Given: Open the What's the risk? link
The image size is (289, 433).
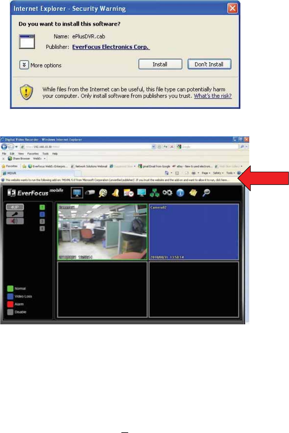Looking at the screenshot, I should 213,96.
